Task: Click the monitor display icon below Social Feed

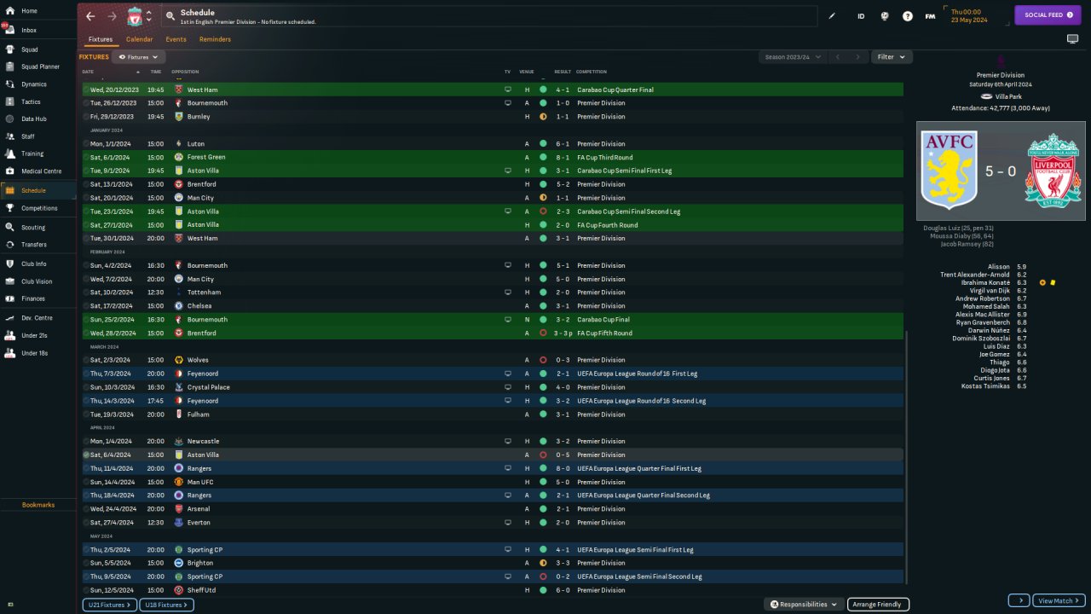Action: pyautogui.click(x=1072, y=39)
